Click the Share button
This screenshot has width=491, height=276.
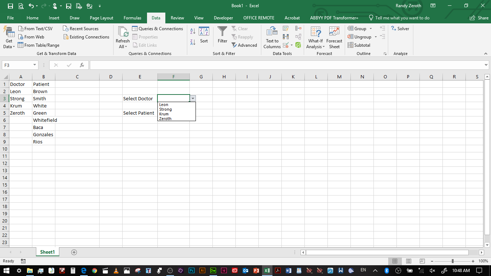click(479, 18)
